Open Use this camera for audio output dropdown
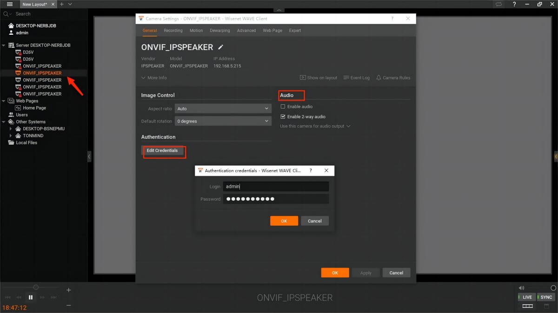The width and height of the screenshot is (558, 313). tap(315, 126)
